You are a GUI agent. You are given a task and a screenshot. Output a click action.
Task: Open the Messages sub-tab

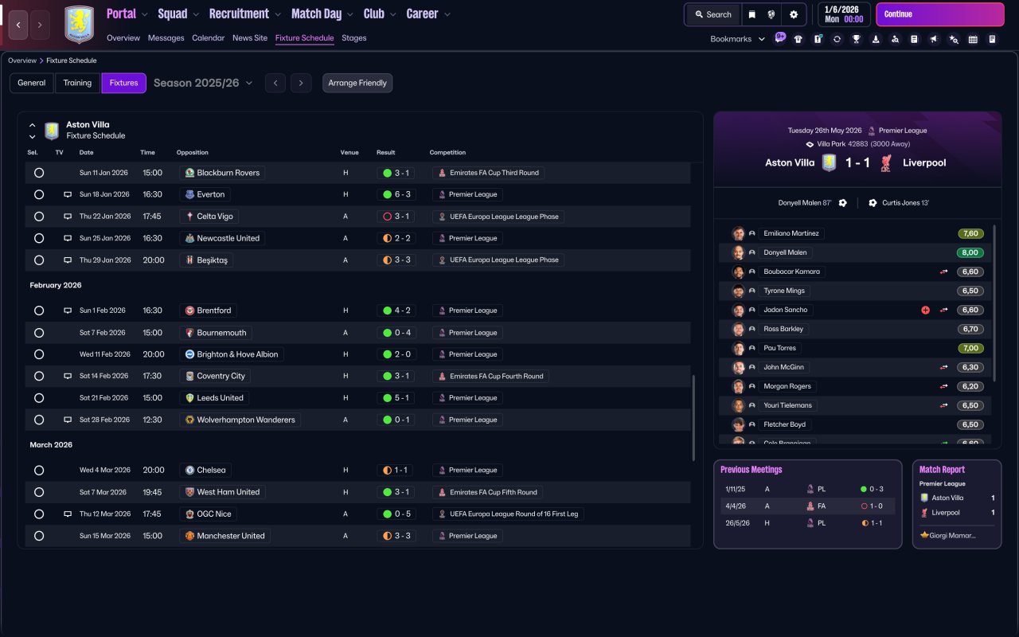(166, 38)
